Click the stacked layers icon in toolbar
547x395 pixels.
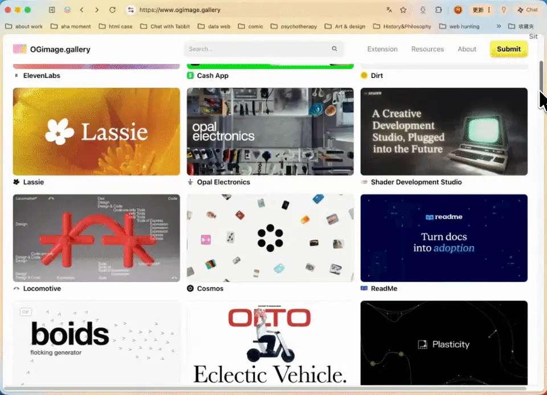(x=67, y=10)
